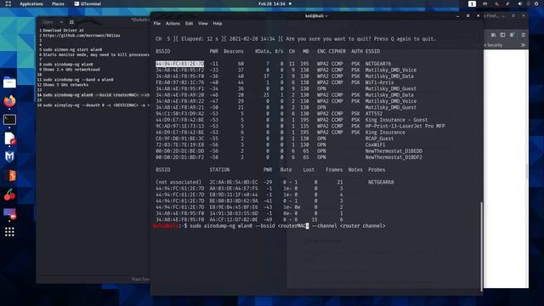The width and height of the screenshot is (544, 306).
Task: Click the new document icon in text editor
Action: [71, 22]
